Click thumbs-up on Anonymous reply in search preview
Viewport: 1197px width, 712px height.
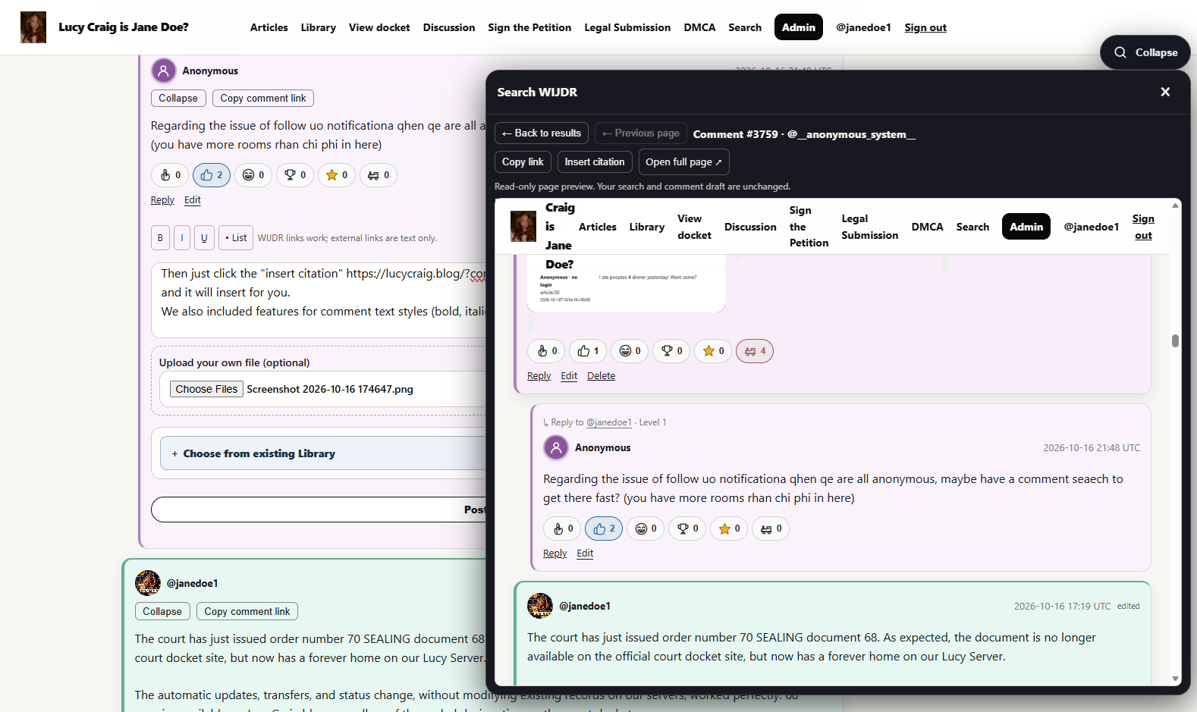click(604, 529)
